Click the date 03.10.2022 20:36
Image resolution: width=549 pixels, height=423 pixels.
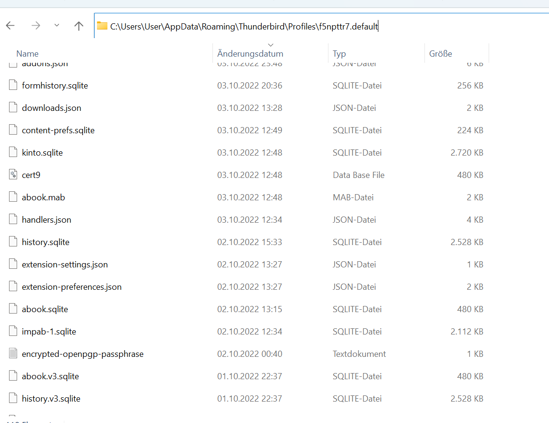click(250, 86)
